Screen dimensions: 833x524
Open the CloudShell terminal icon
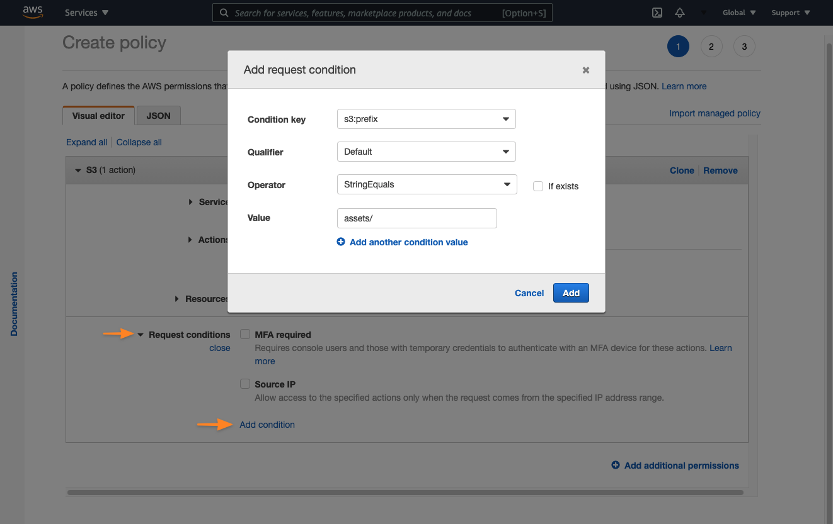coord(657,12)
